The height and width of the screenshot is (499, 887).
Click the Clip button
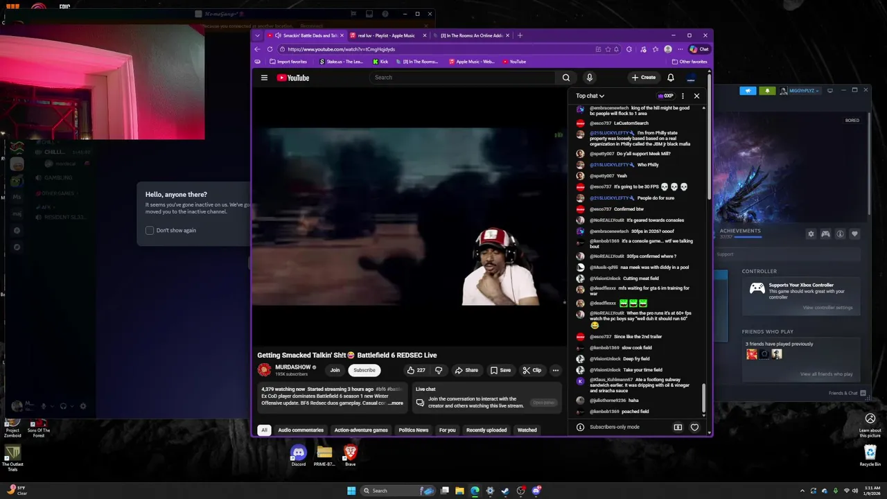pos(532,370)
